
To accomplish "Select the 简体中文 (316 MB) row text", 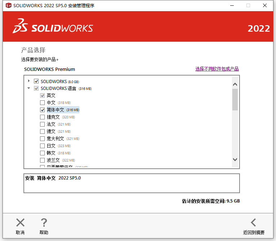I will pos(63,110).
